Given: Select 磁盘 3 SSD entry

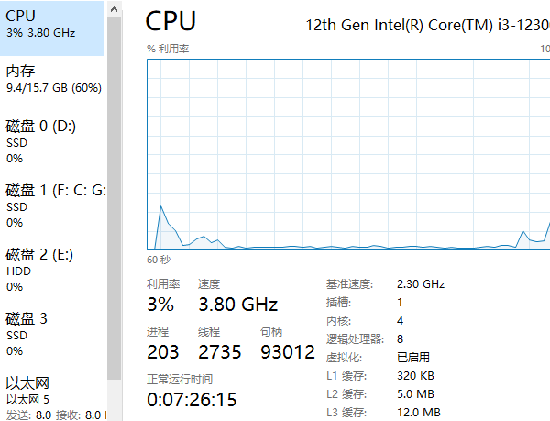Looking at the screenshot, I should coord(51,334).
